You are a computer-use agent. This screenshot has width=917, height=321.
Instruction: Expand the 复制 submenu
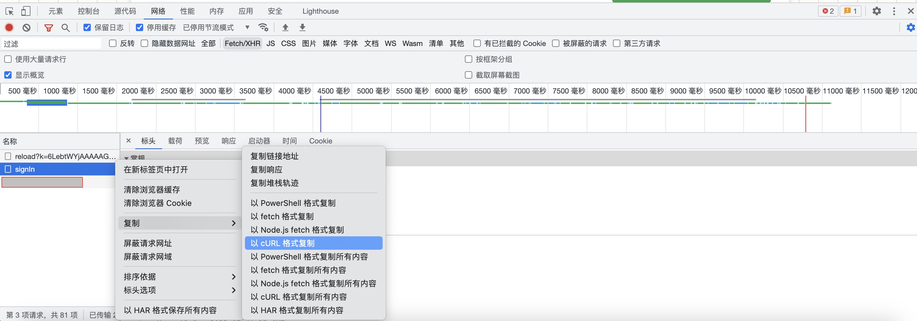click(179, 223)
